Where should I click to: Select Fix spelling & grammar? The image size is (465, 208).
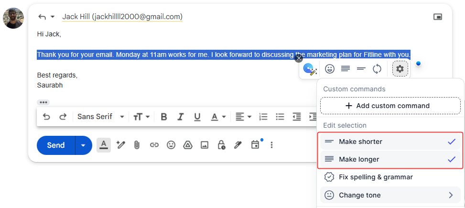coord(375,177)
